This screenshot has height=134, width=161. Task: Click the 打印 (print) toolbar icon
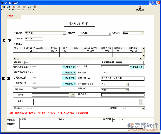click(24, 8)
